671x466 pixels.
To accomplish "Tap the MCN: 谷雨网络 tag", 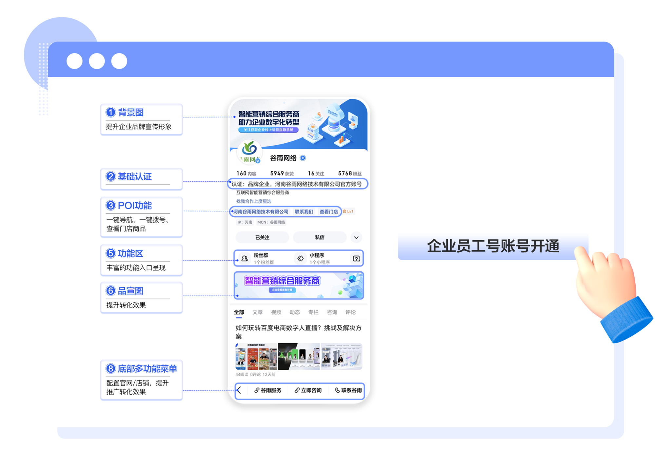I will [271, 222].
